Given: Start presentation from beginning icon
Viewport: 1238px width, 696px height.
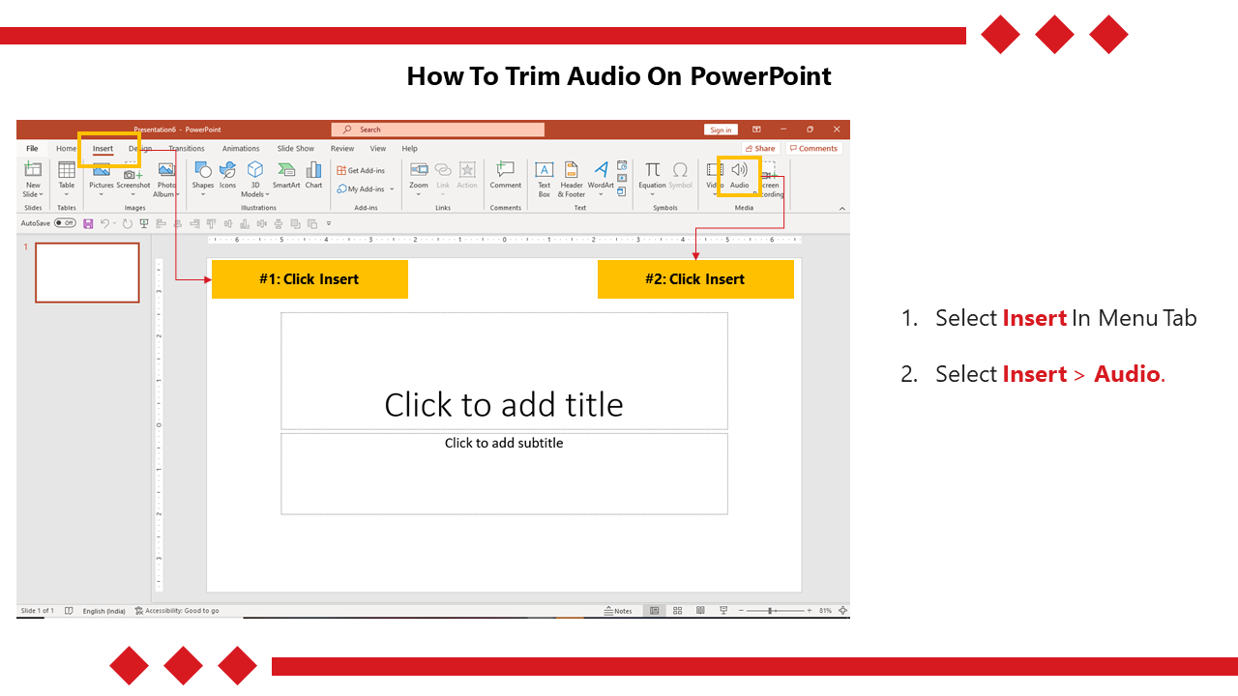Looking at the screenshot, I should point(144,223).
